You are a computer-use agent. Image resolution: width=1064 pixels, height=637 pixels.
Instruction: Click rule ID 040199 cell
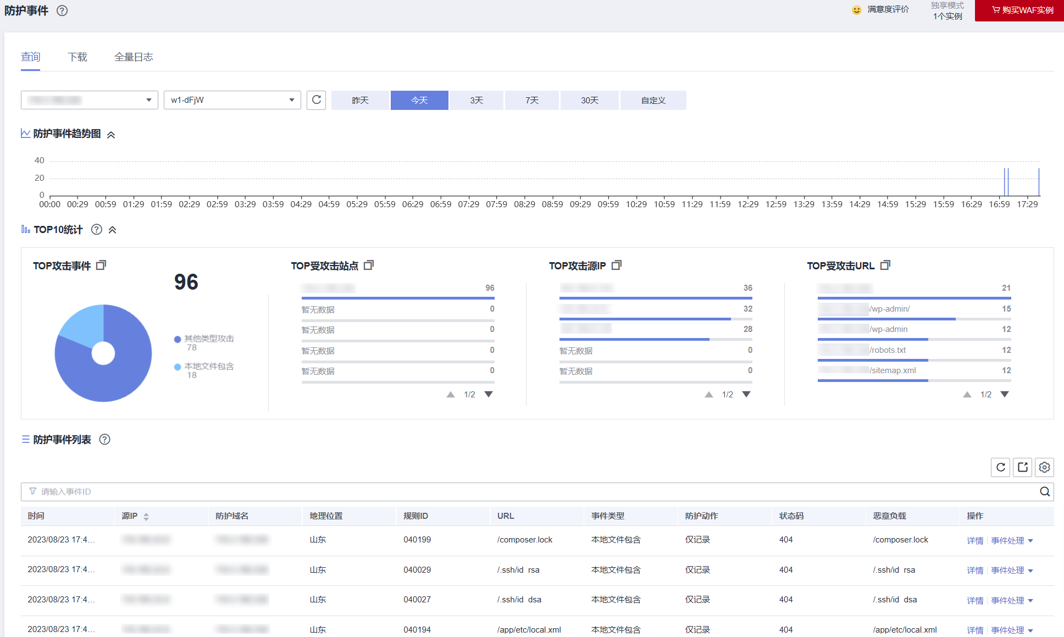click(x=417, y=540)
